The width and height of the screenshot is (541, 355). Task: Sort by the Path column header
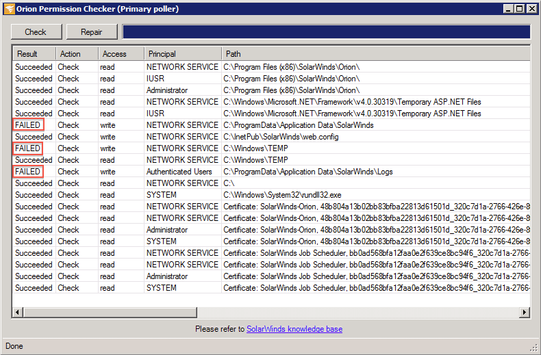[376, 54]
